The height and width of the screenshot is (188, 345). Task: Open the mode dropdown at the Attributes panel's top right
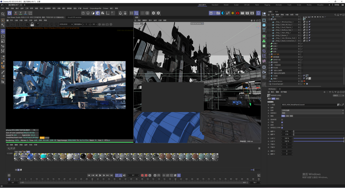click(x=338, y=96)
